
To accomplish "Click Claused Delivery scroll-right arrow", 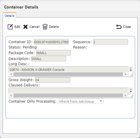I will (x=126, y=95).
